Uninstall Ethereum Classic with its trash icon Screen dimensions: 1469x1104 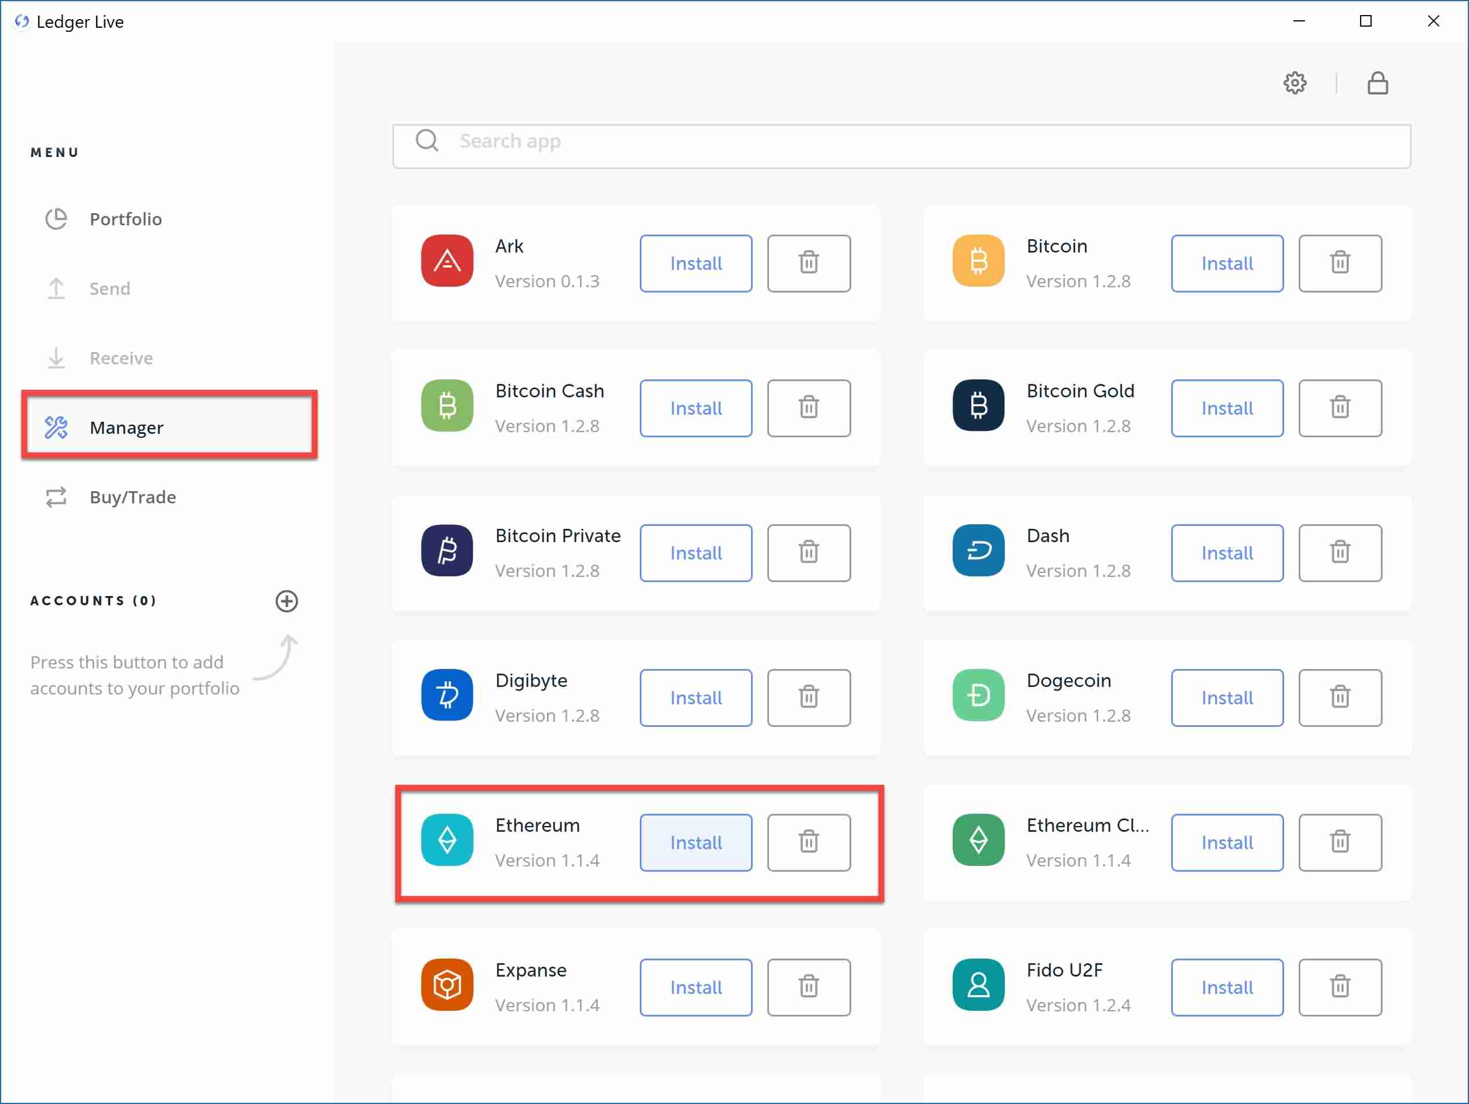click(x=1340, y=842)
